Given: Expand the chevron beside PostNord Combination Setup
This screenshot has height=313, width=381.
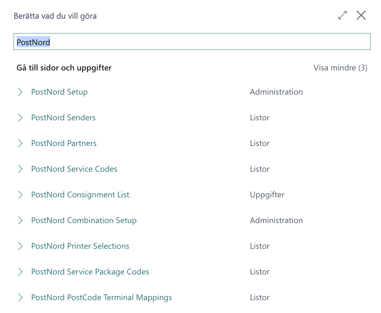Looking at the screenshot, I should [x=20, y=221].
